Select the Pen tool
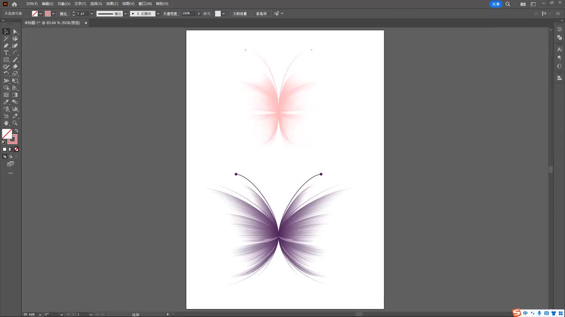The image size is (565, 317). 6,46
